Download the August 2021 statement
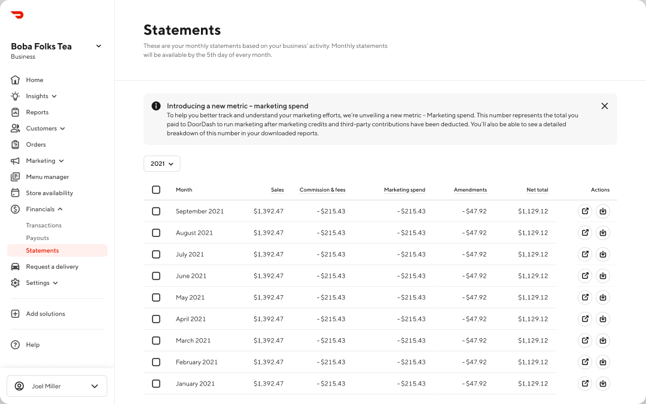Screen dimensions: 646x404 (x=603, y=232)
